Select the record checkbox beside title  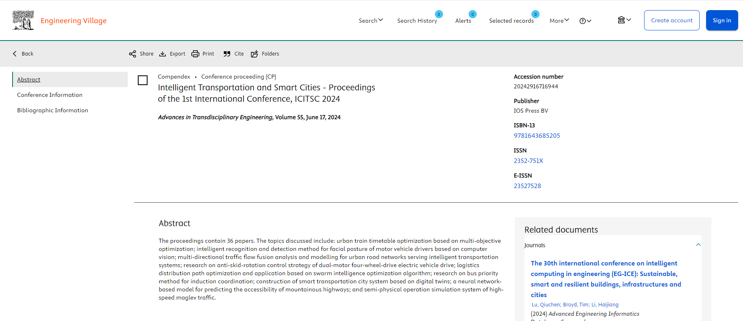point(143,80)
